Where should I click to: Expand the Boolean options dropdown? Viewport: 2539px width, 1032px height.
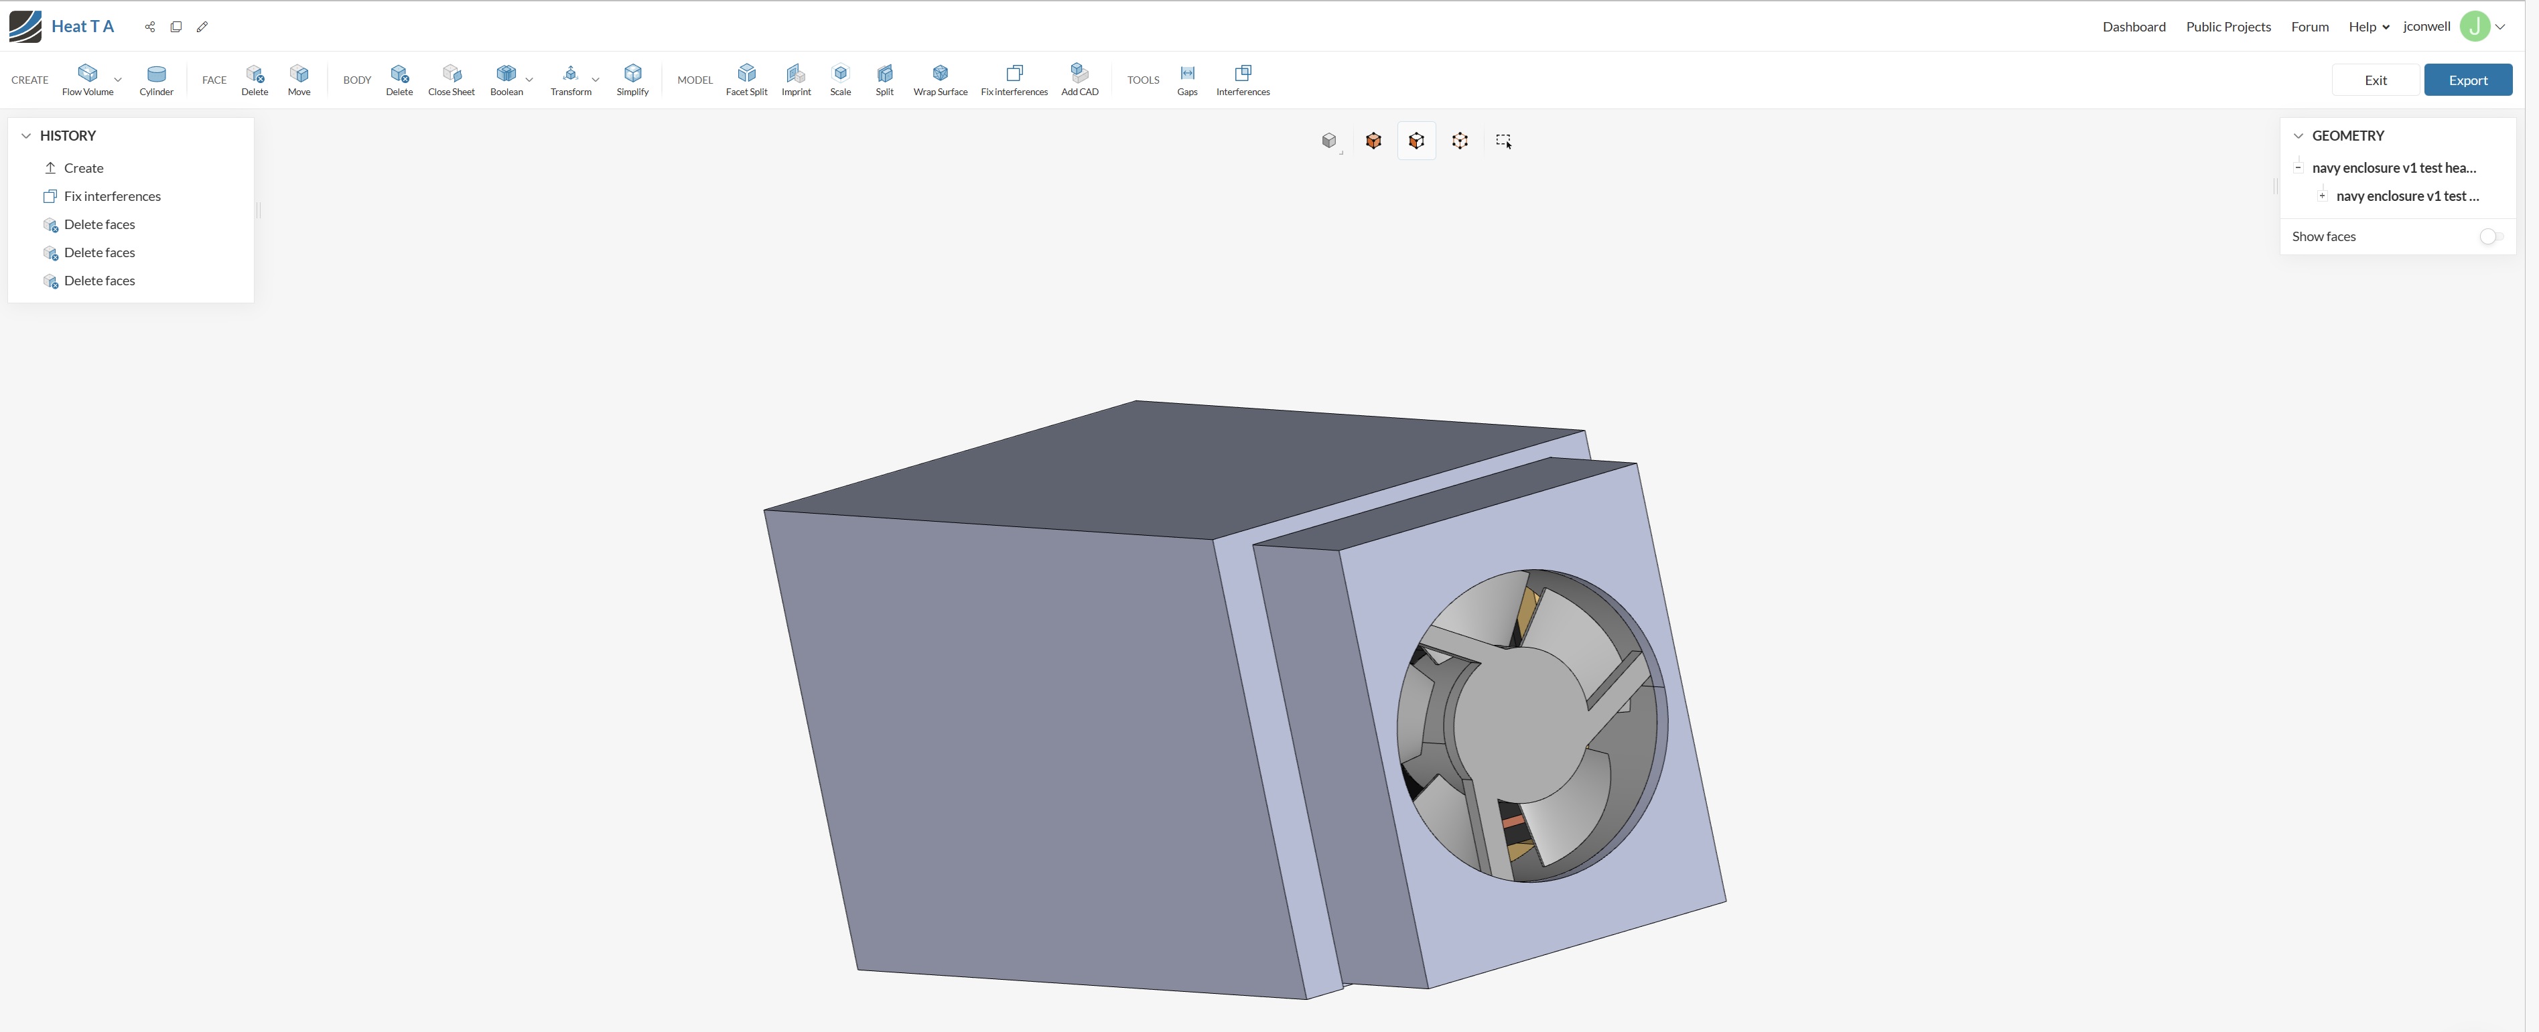[x=529, y=80]
